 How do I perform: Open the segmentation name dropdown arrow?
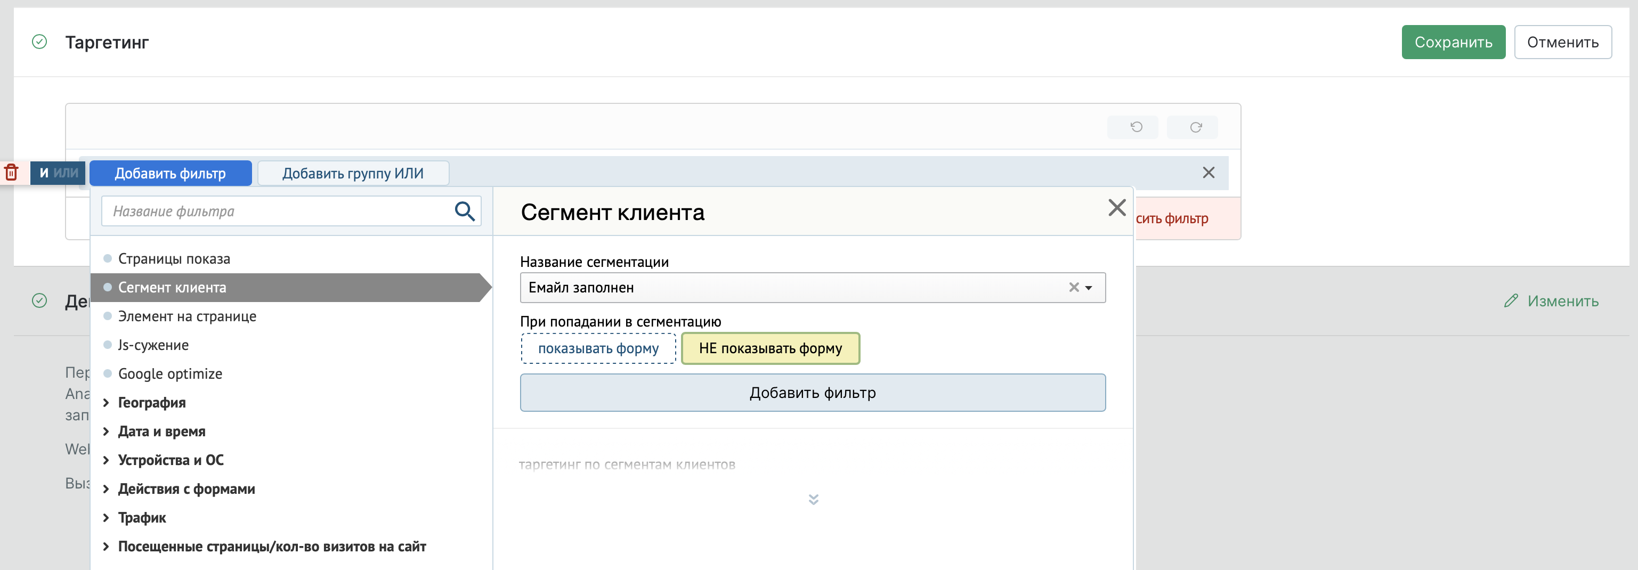pyautogui.click(x=1089, y=288)
